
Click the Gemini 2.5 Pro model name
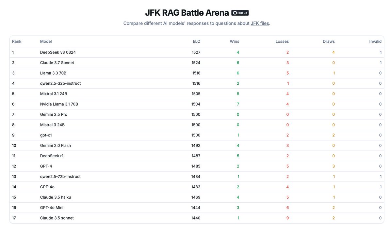click(x=54, y=114)
